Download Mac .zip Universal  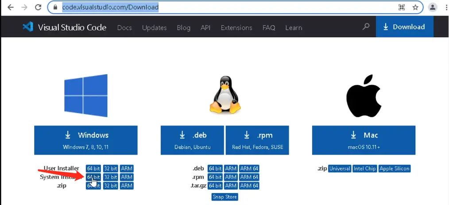pos(340,168)
